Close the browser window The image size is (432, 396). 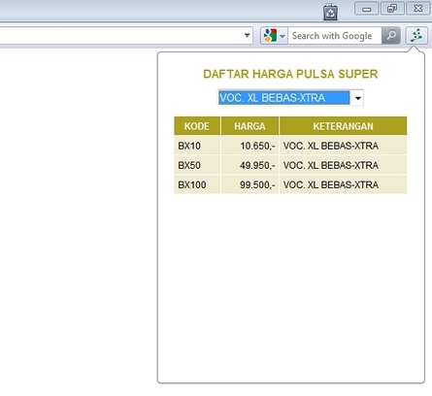[418, 9]
